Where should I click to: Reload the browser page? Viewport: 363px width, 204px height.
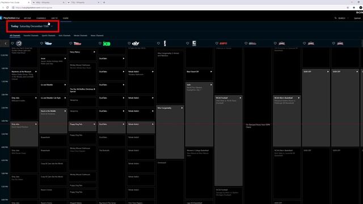coord(7,7)
